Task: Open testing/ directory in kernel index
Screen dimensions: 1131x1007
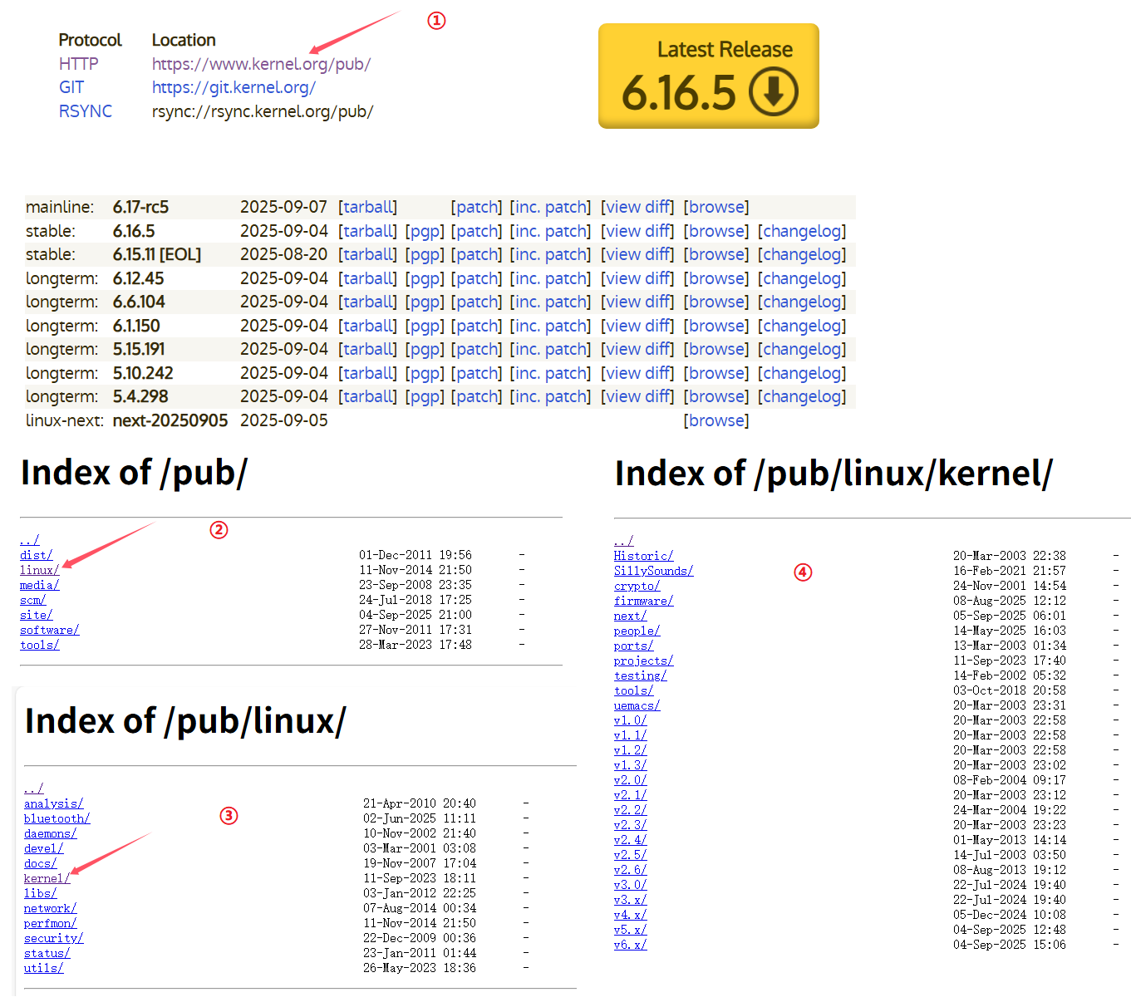Action: tap(640, 675)
